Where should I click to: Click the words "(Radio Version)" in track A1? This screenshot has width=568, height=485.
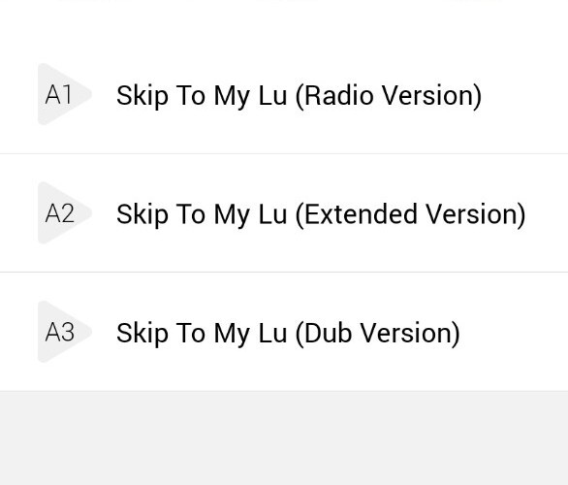point(389,96)
